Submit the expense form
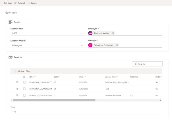172x120 pixels. tap(20, 3)
